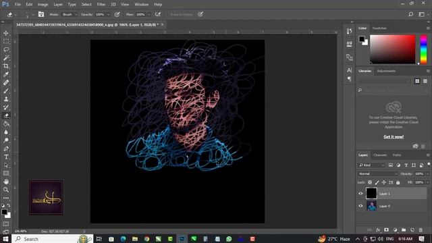Image resolution: width=432 pixels, height=243 pixels.
Task: Switch to the Channels tab
Action: coord(380,155)
